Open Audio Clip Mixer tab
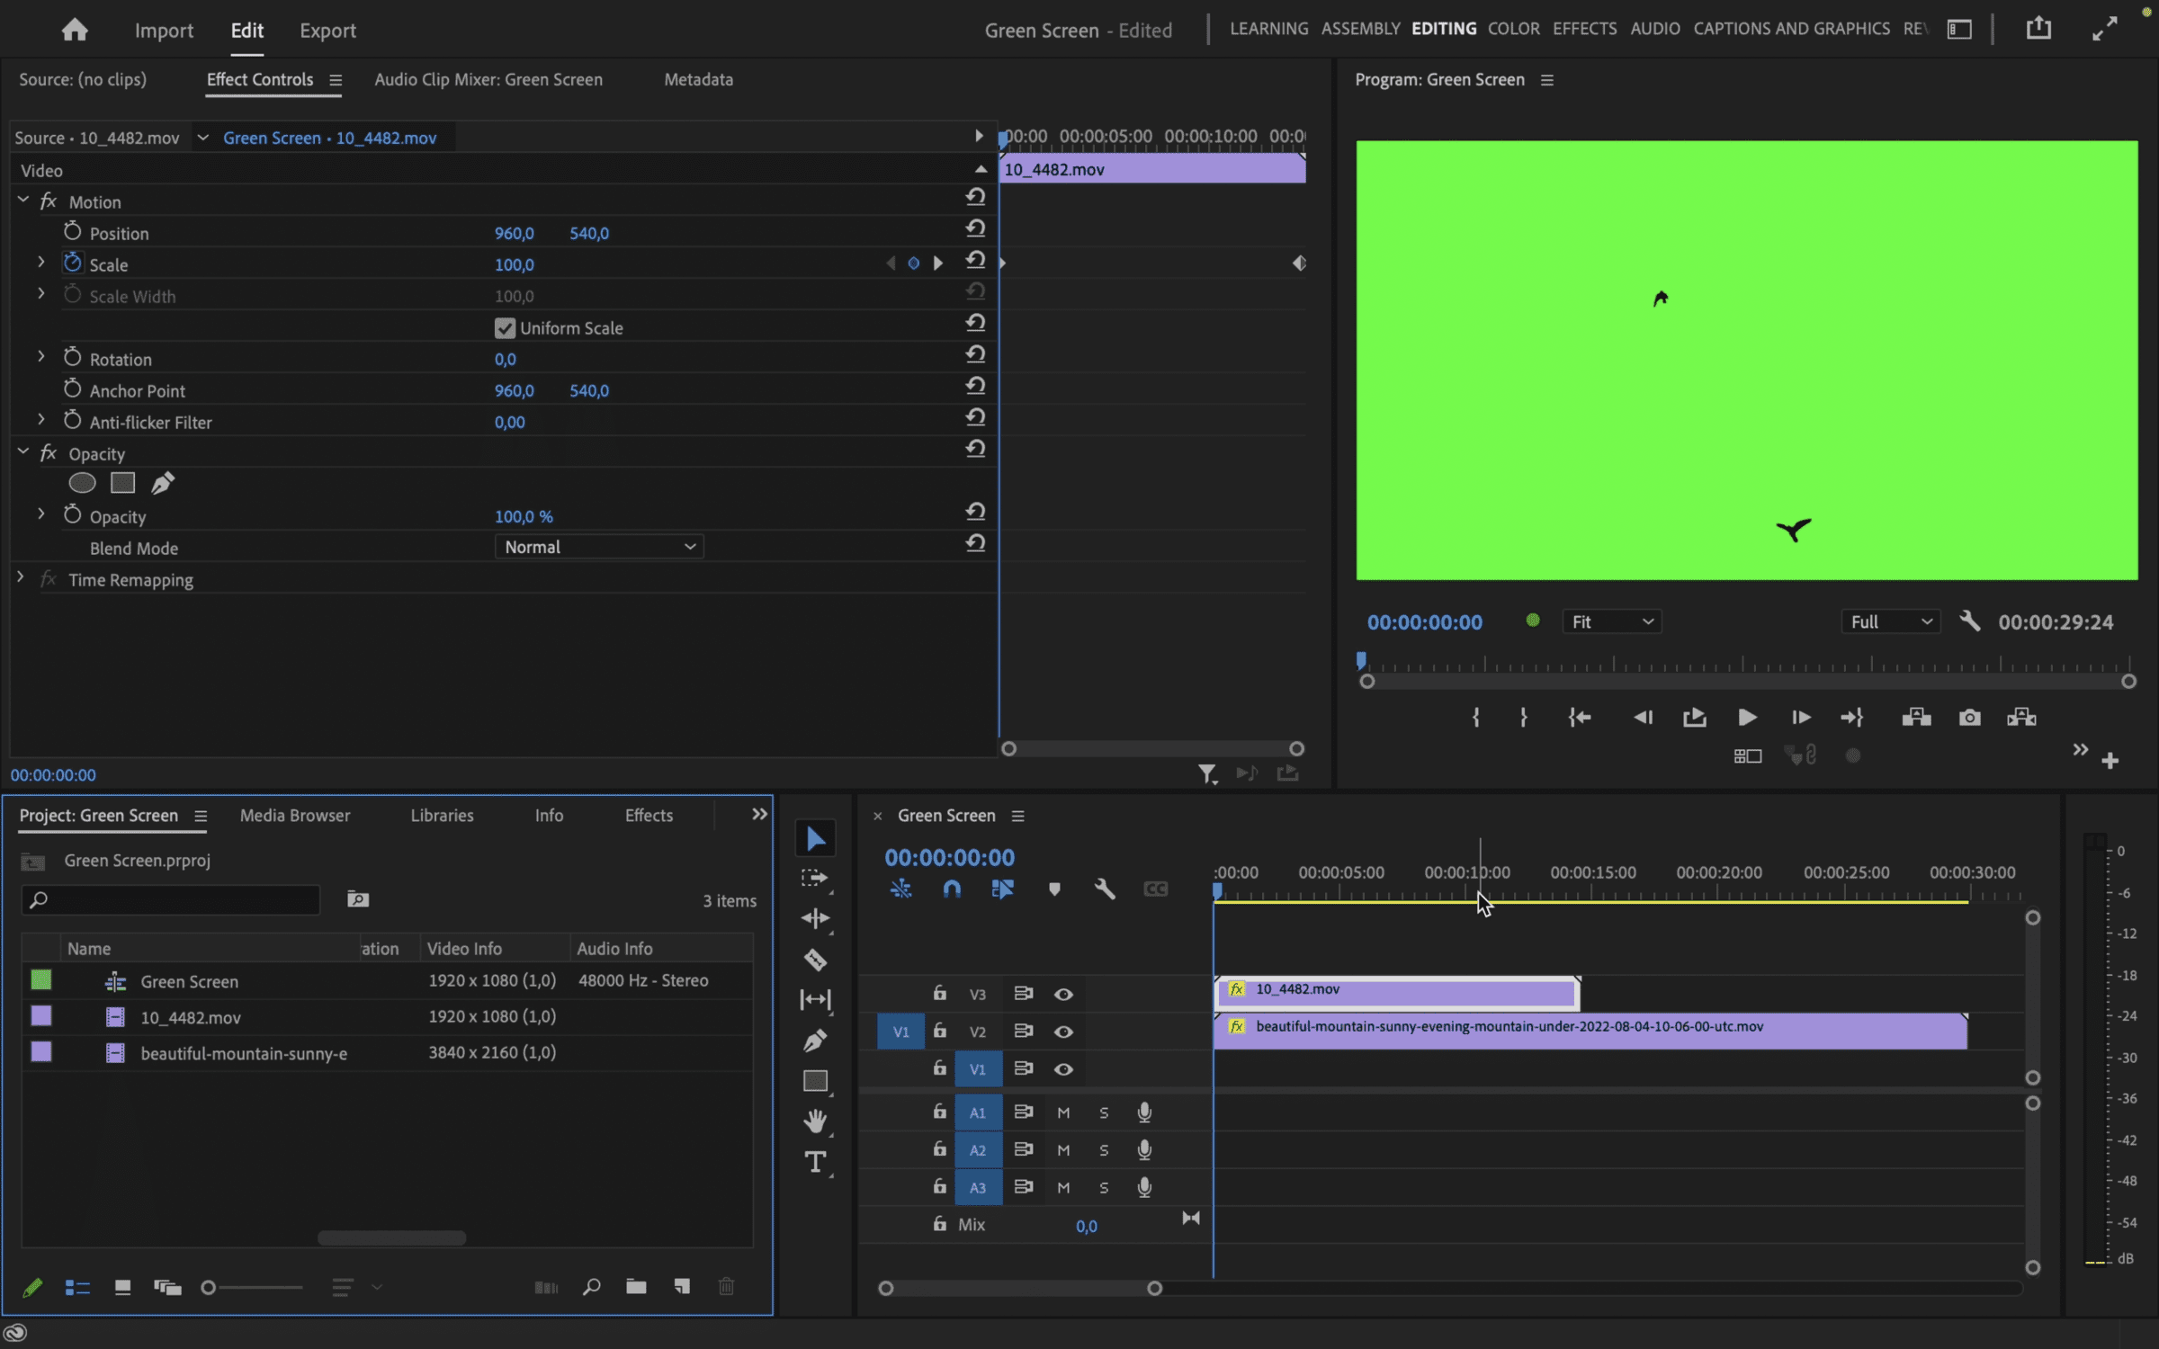Image resolution: width=2159 pixels, height=1349 pixels. pos(488,79)
